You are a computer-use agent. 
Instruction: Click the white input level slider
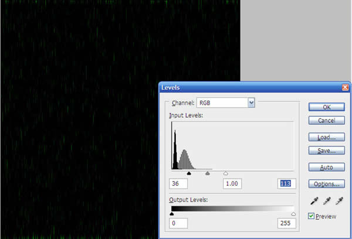(226, 173)
